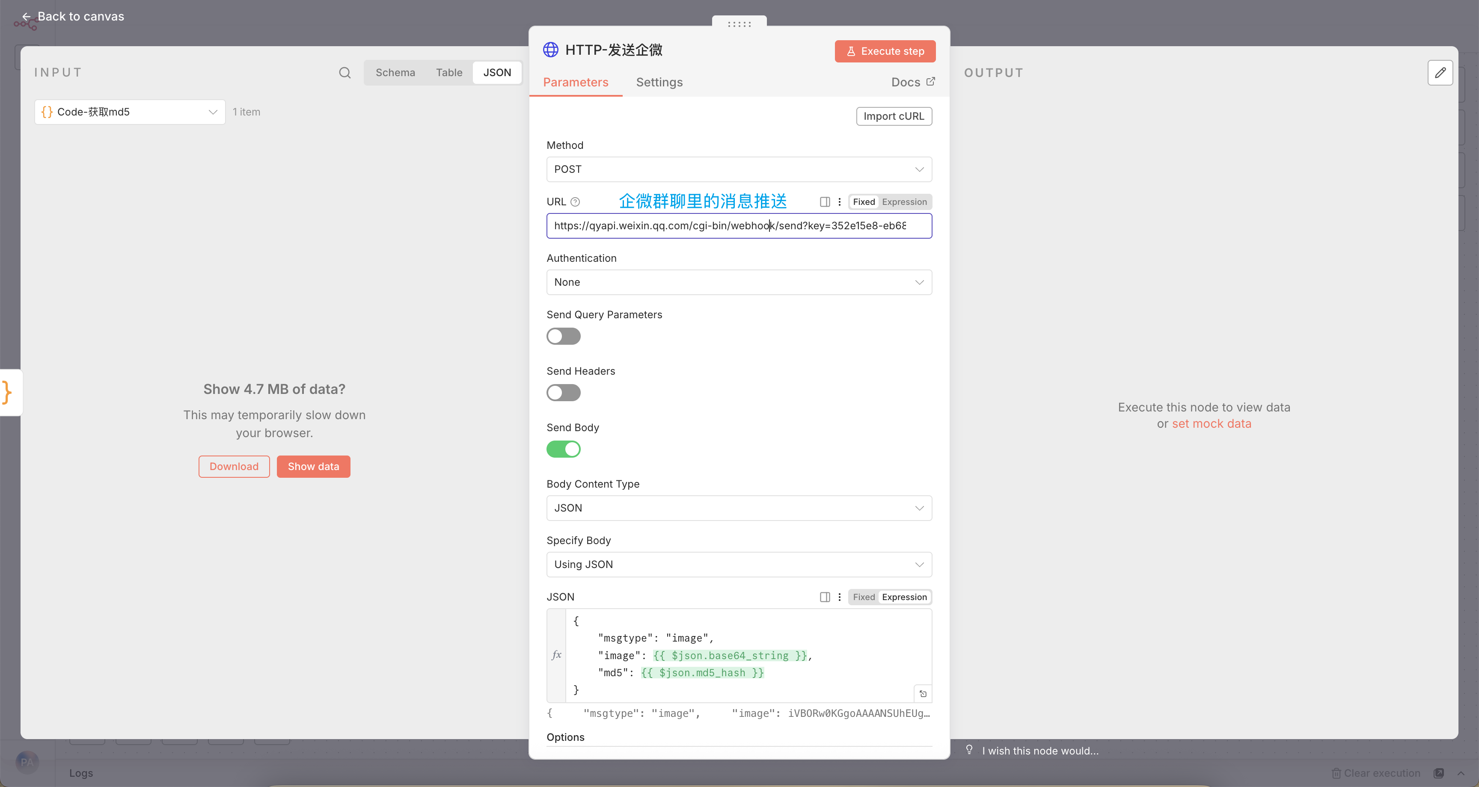Open the Code-获取md5 input node selector
The height and width of the screenshot is (787, 1479).
[x=130, y=112]
